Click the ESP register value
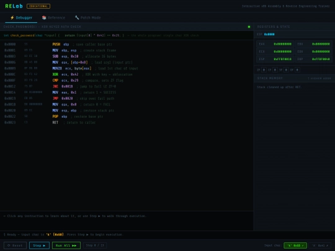 pos(282,59)
